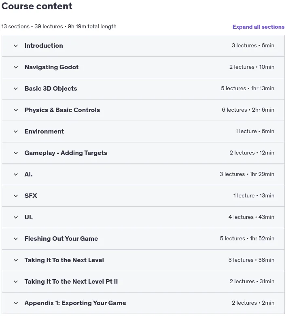Click the 3 lectures • 1hr 29min label
The width and height of the screenshot is (286, 316).
tap(247, 174)
